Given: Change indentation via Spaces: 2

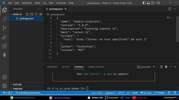Looking at the screenshot, I should (110, 93).
